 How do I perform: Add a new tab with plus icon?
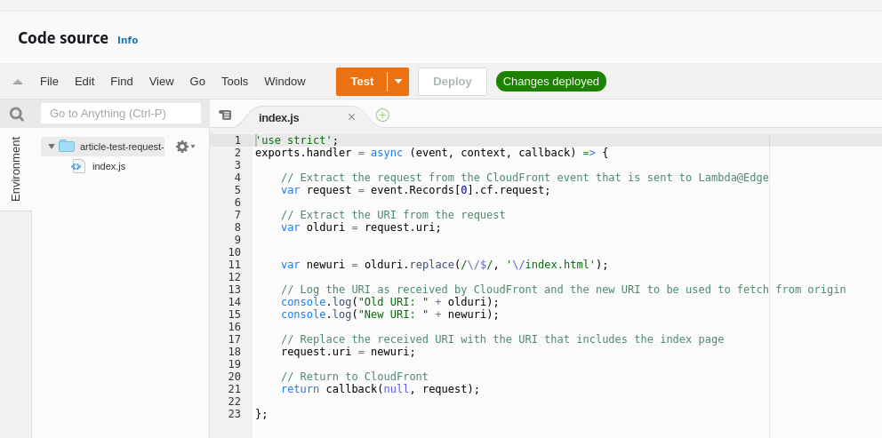point(382,115)
